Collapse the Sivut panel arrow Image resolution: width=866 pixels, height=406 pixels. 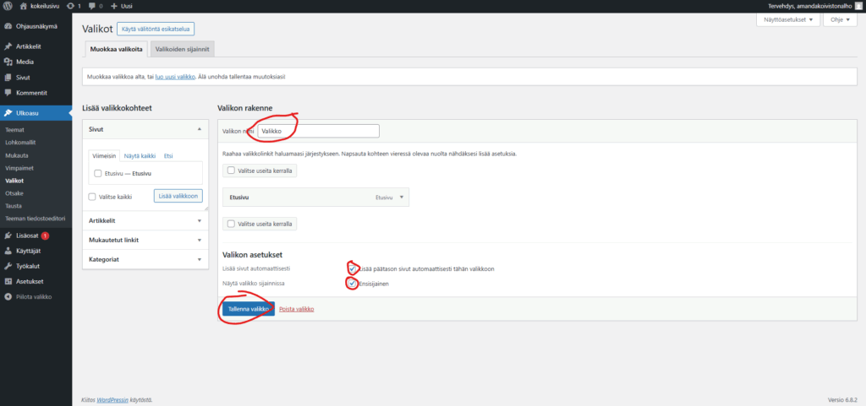pos(199,129)
